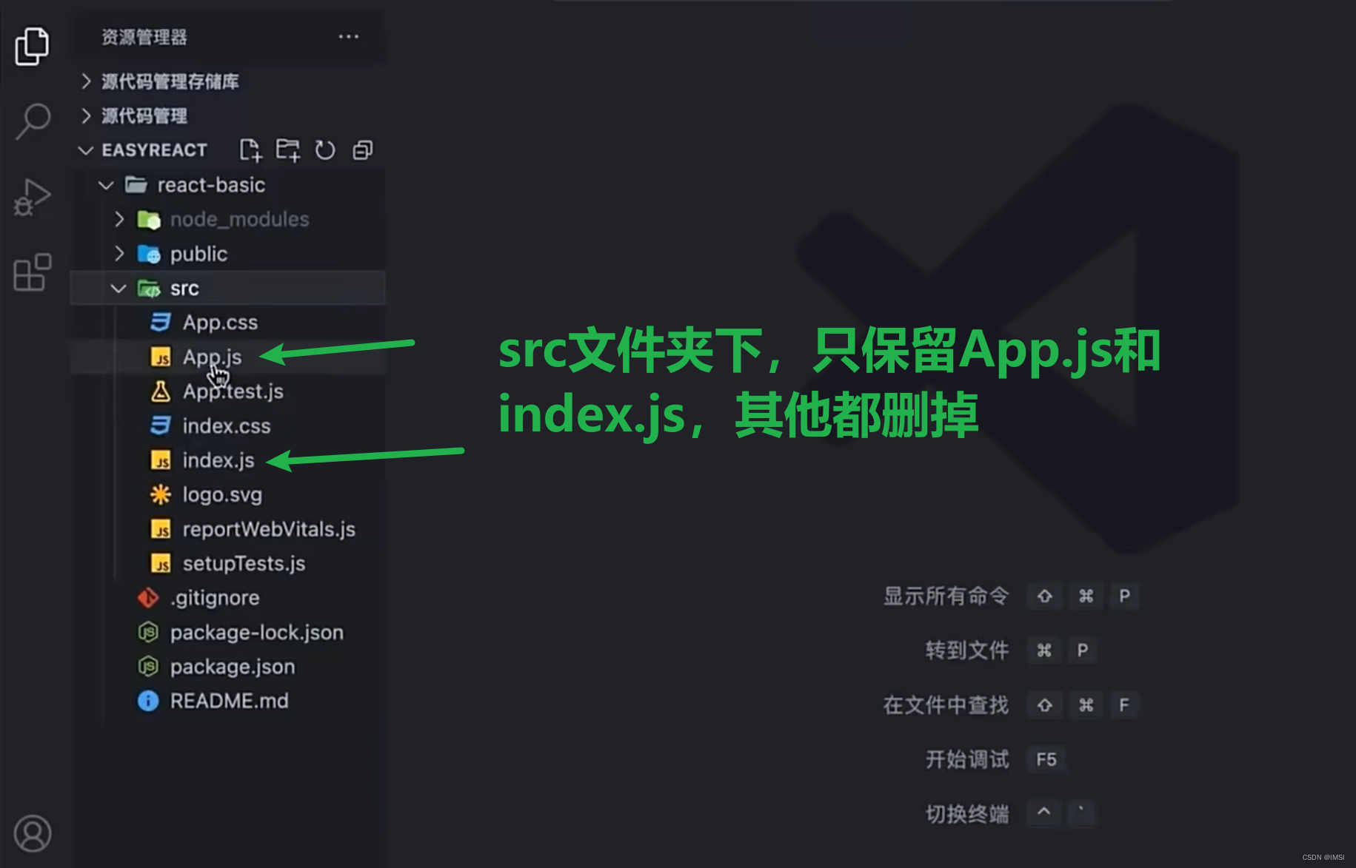
Task: Click the SVG star icon beside logo.svg
Action: (161, 494)
